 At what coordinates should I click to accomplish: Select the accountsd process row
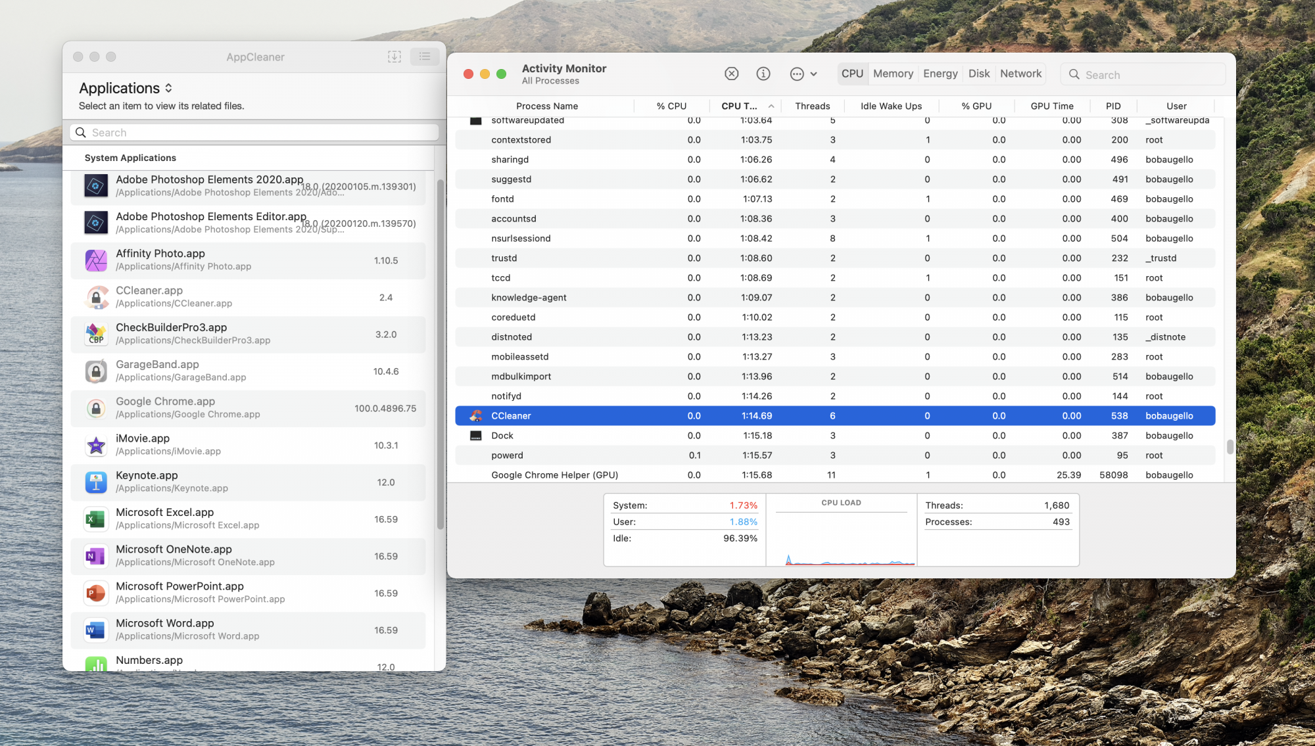pyautogui.click(x=835, y=219)
